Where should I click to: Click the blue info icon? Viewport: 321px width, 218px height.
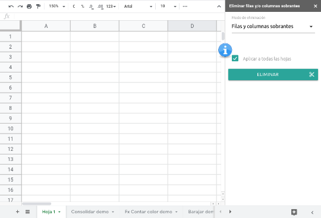coord(225,50)
